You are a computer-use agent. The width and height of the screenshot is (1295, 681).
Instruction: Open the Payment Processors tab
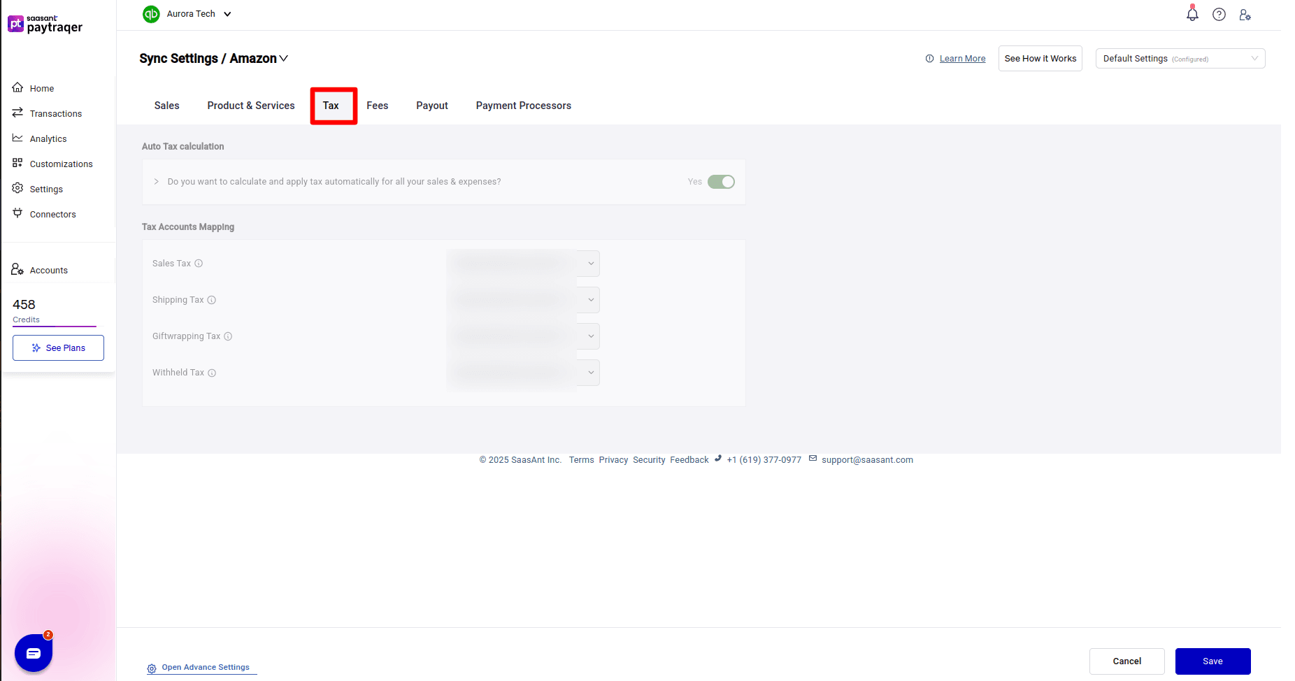click(523, 106)
